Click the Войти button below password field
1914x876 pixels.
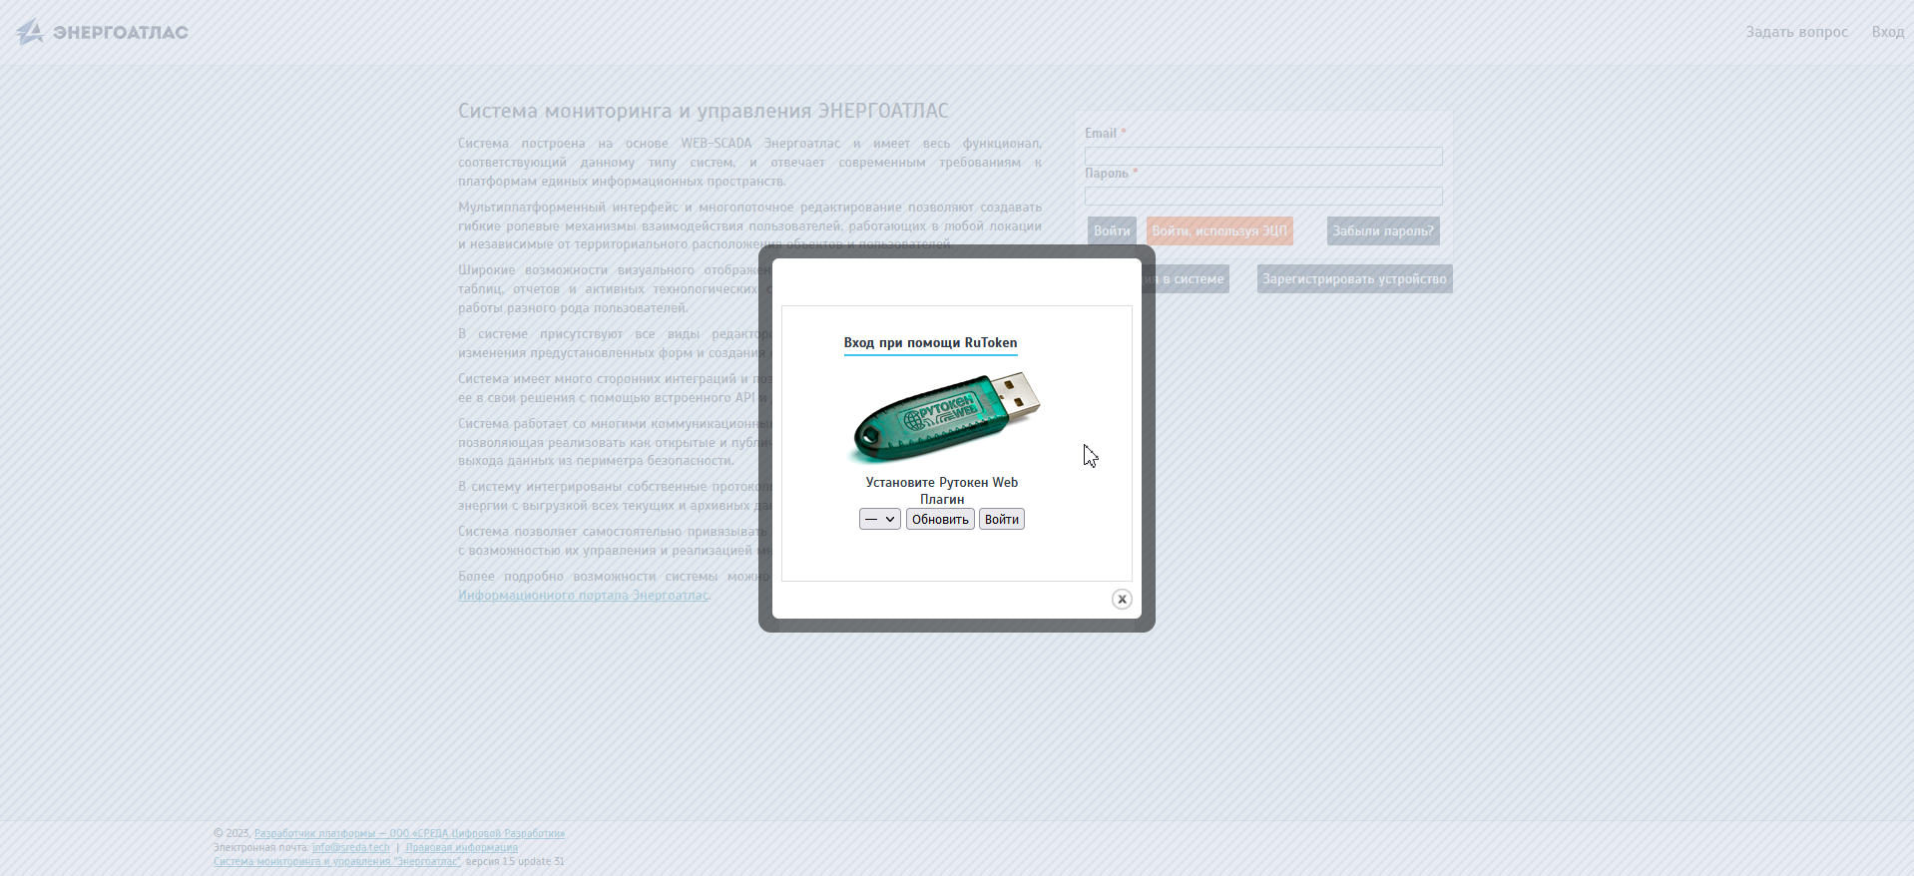click(1111, 230)
